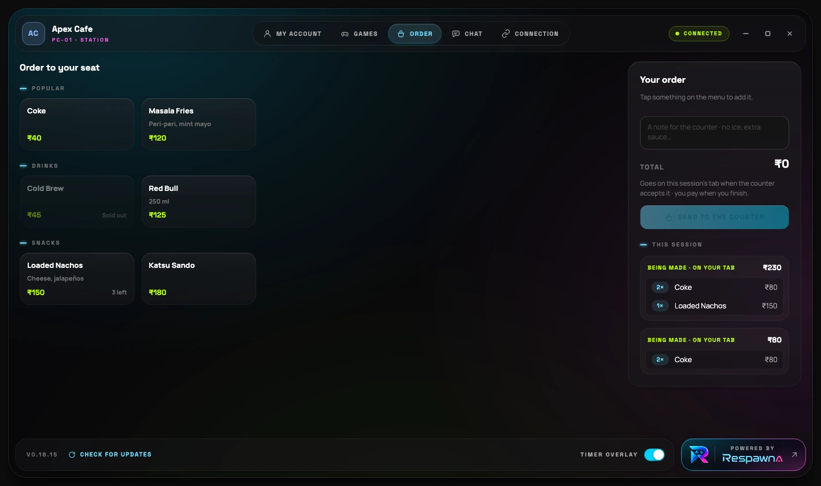
Task: Open the My Account tab
Action: 292,34
